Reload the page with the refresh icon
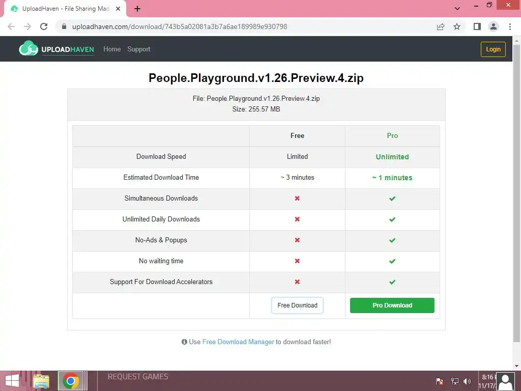Image resolution: width=521 pixels, height=391 pixels. point(44,26)
